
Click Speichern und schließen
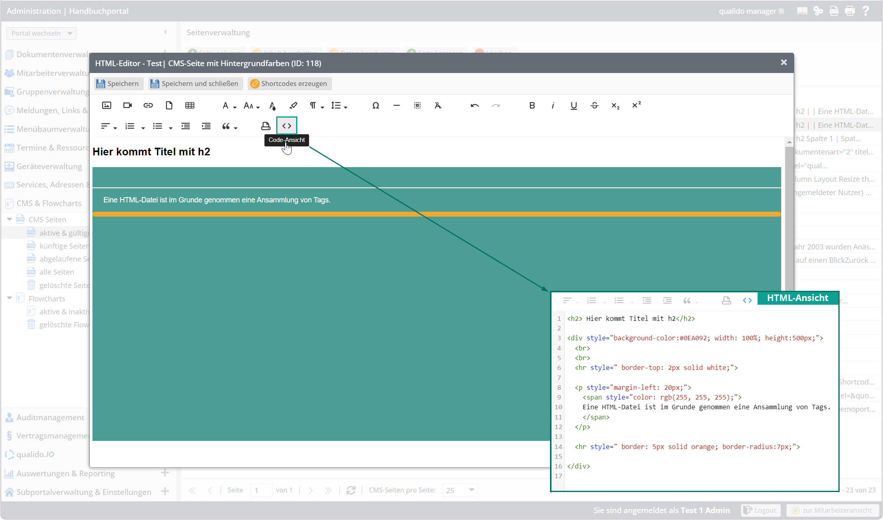click(196, 84)
